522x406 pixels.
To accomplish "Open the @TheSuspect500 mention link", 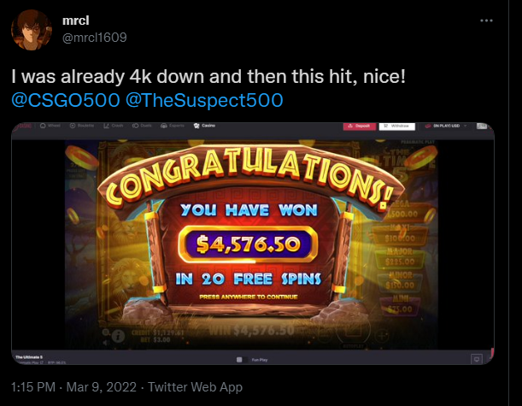I will [204, 100].
